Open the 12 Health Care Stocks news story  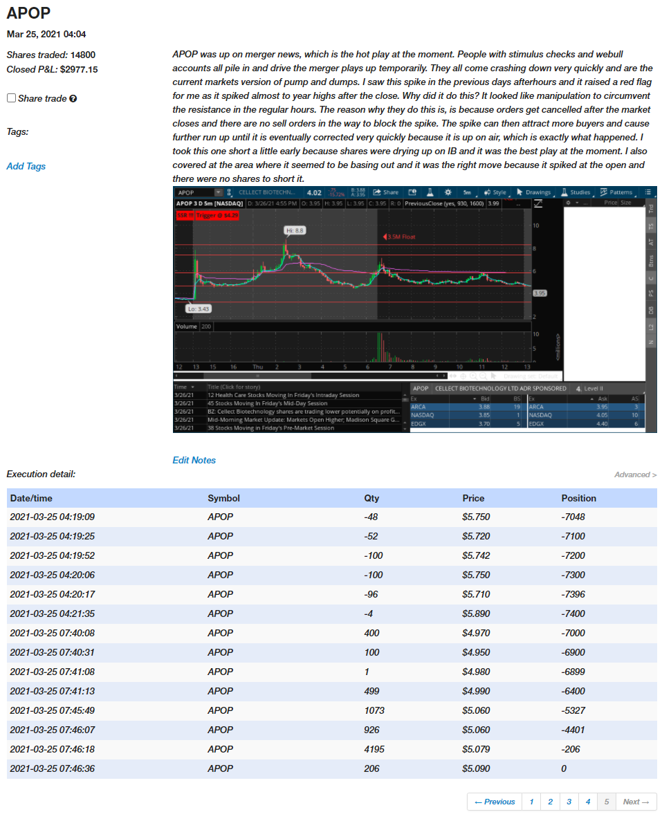(284, 396)
